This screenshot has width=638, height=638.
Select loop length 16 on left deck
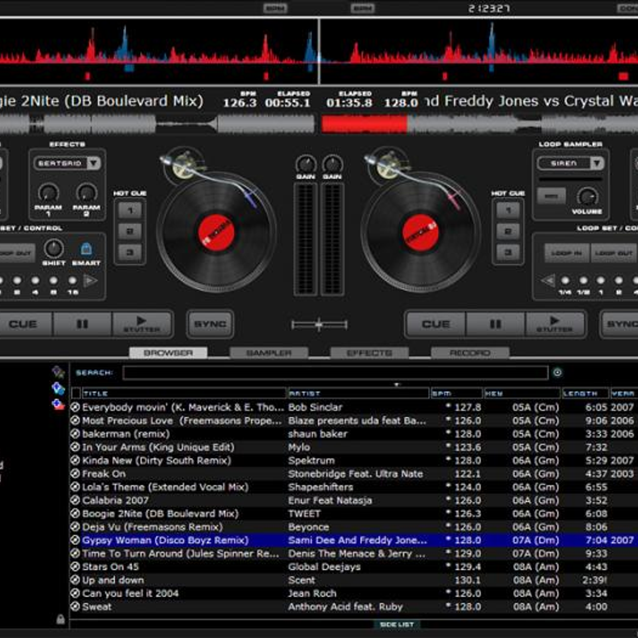tap(72, 281)
